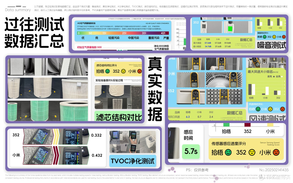Click the green smiley beside 拾梧 in sensor speed rating

(228, 153)
